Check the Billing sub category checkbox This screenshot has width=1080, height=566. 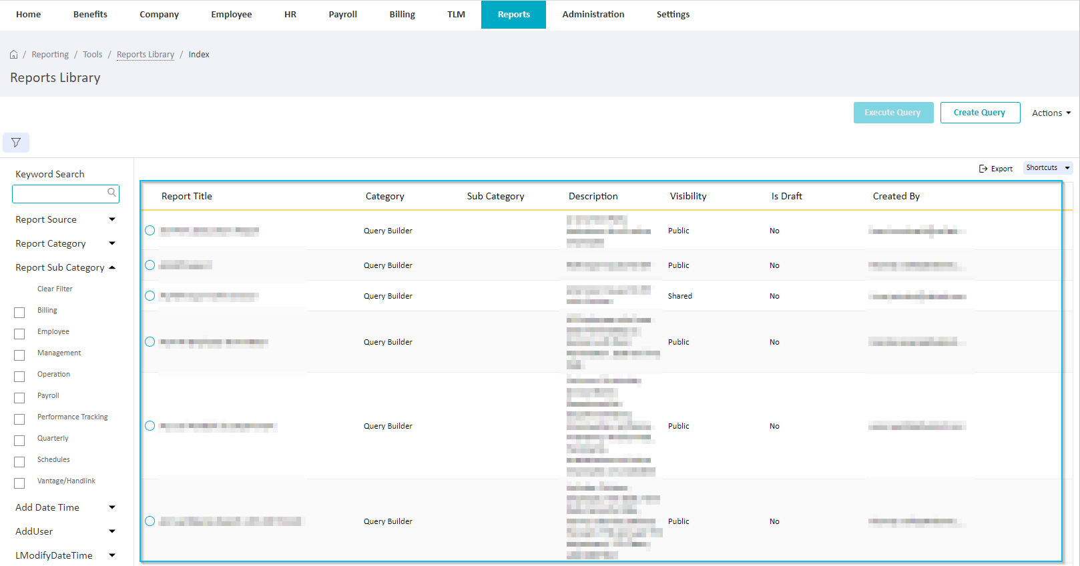tap(19, 313)
